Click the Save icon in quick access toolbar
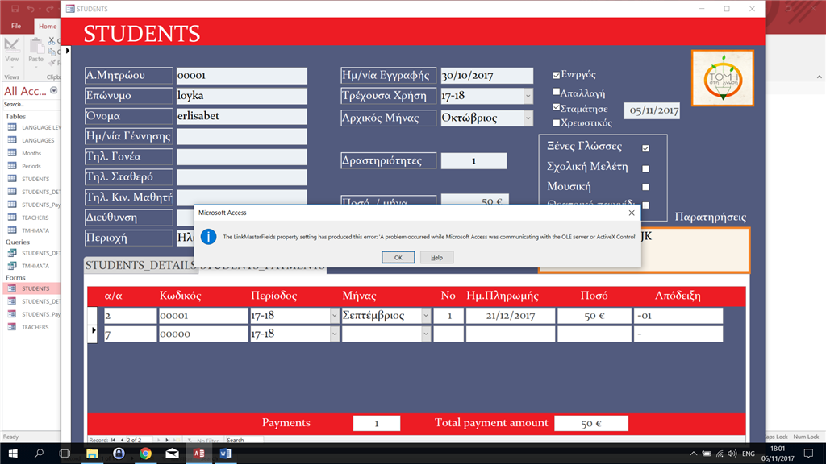Image resolution: width=826 pixels, height=464 pixels. [x=15, y=9]
